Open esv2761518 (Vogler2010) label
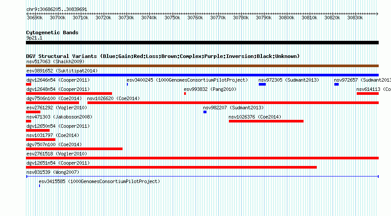 pyautogui.click(x=57, y=154)
